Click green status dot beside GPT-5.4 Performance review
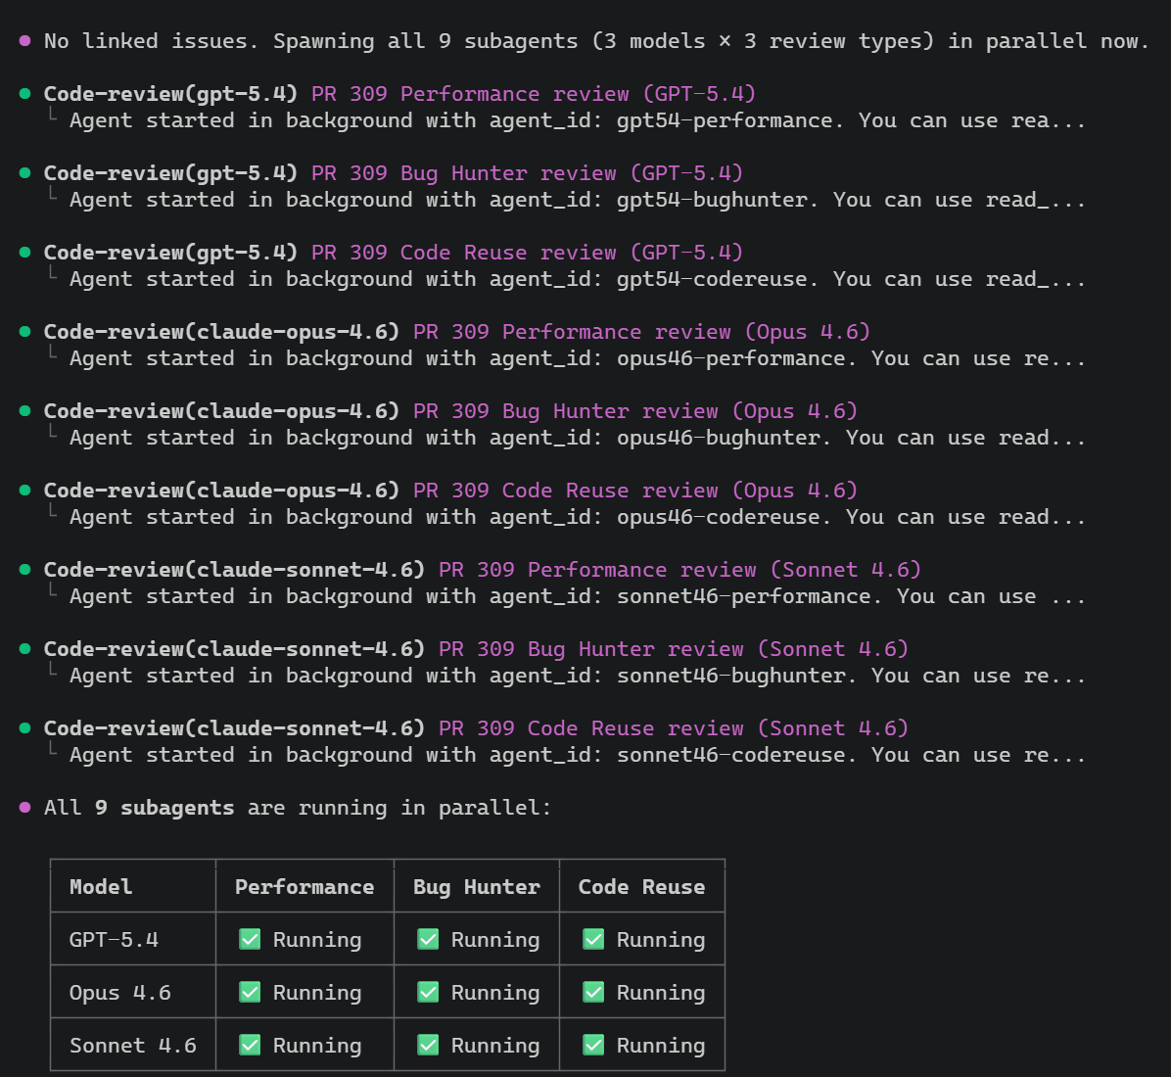1171x1077 pixels. click(x=24, y=94)
